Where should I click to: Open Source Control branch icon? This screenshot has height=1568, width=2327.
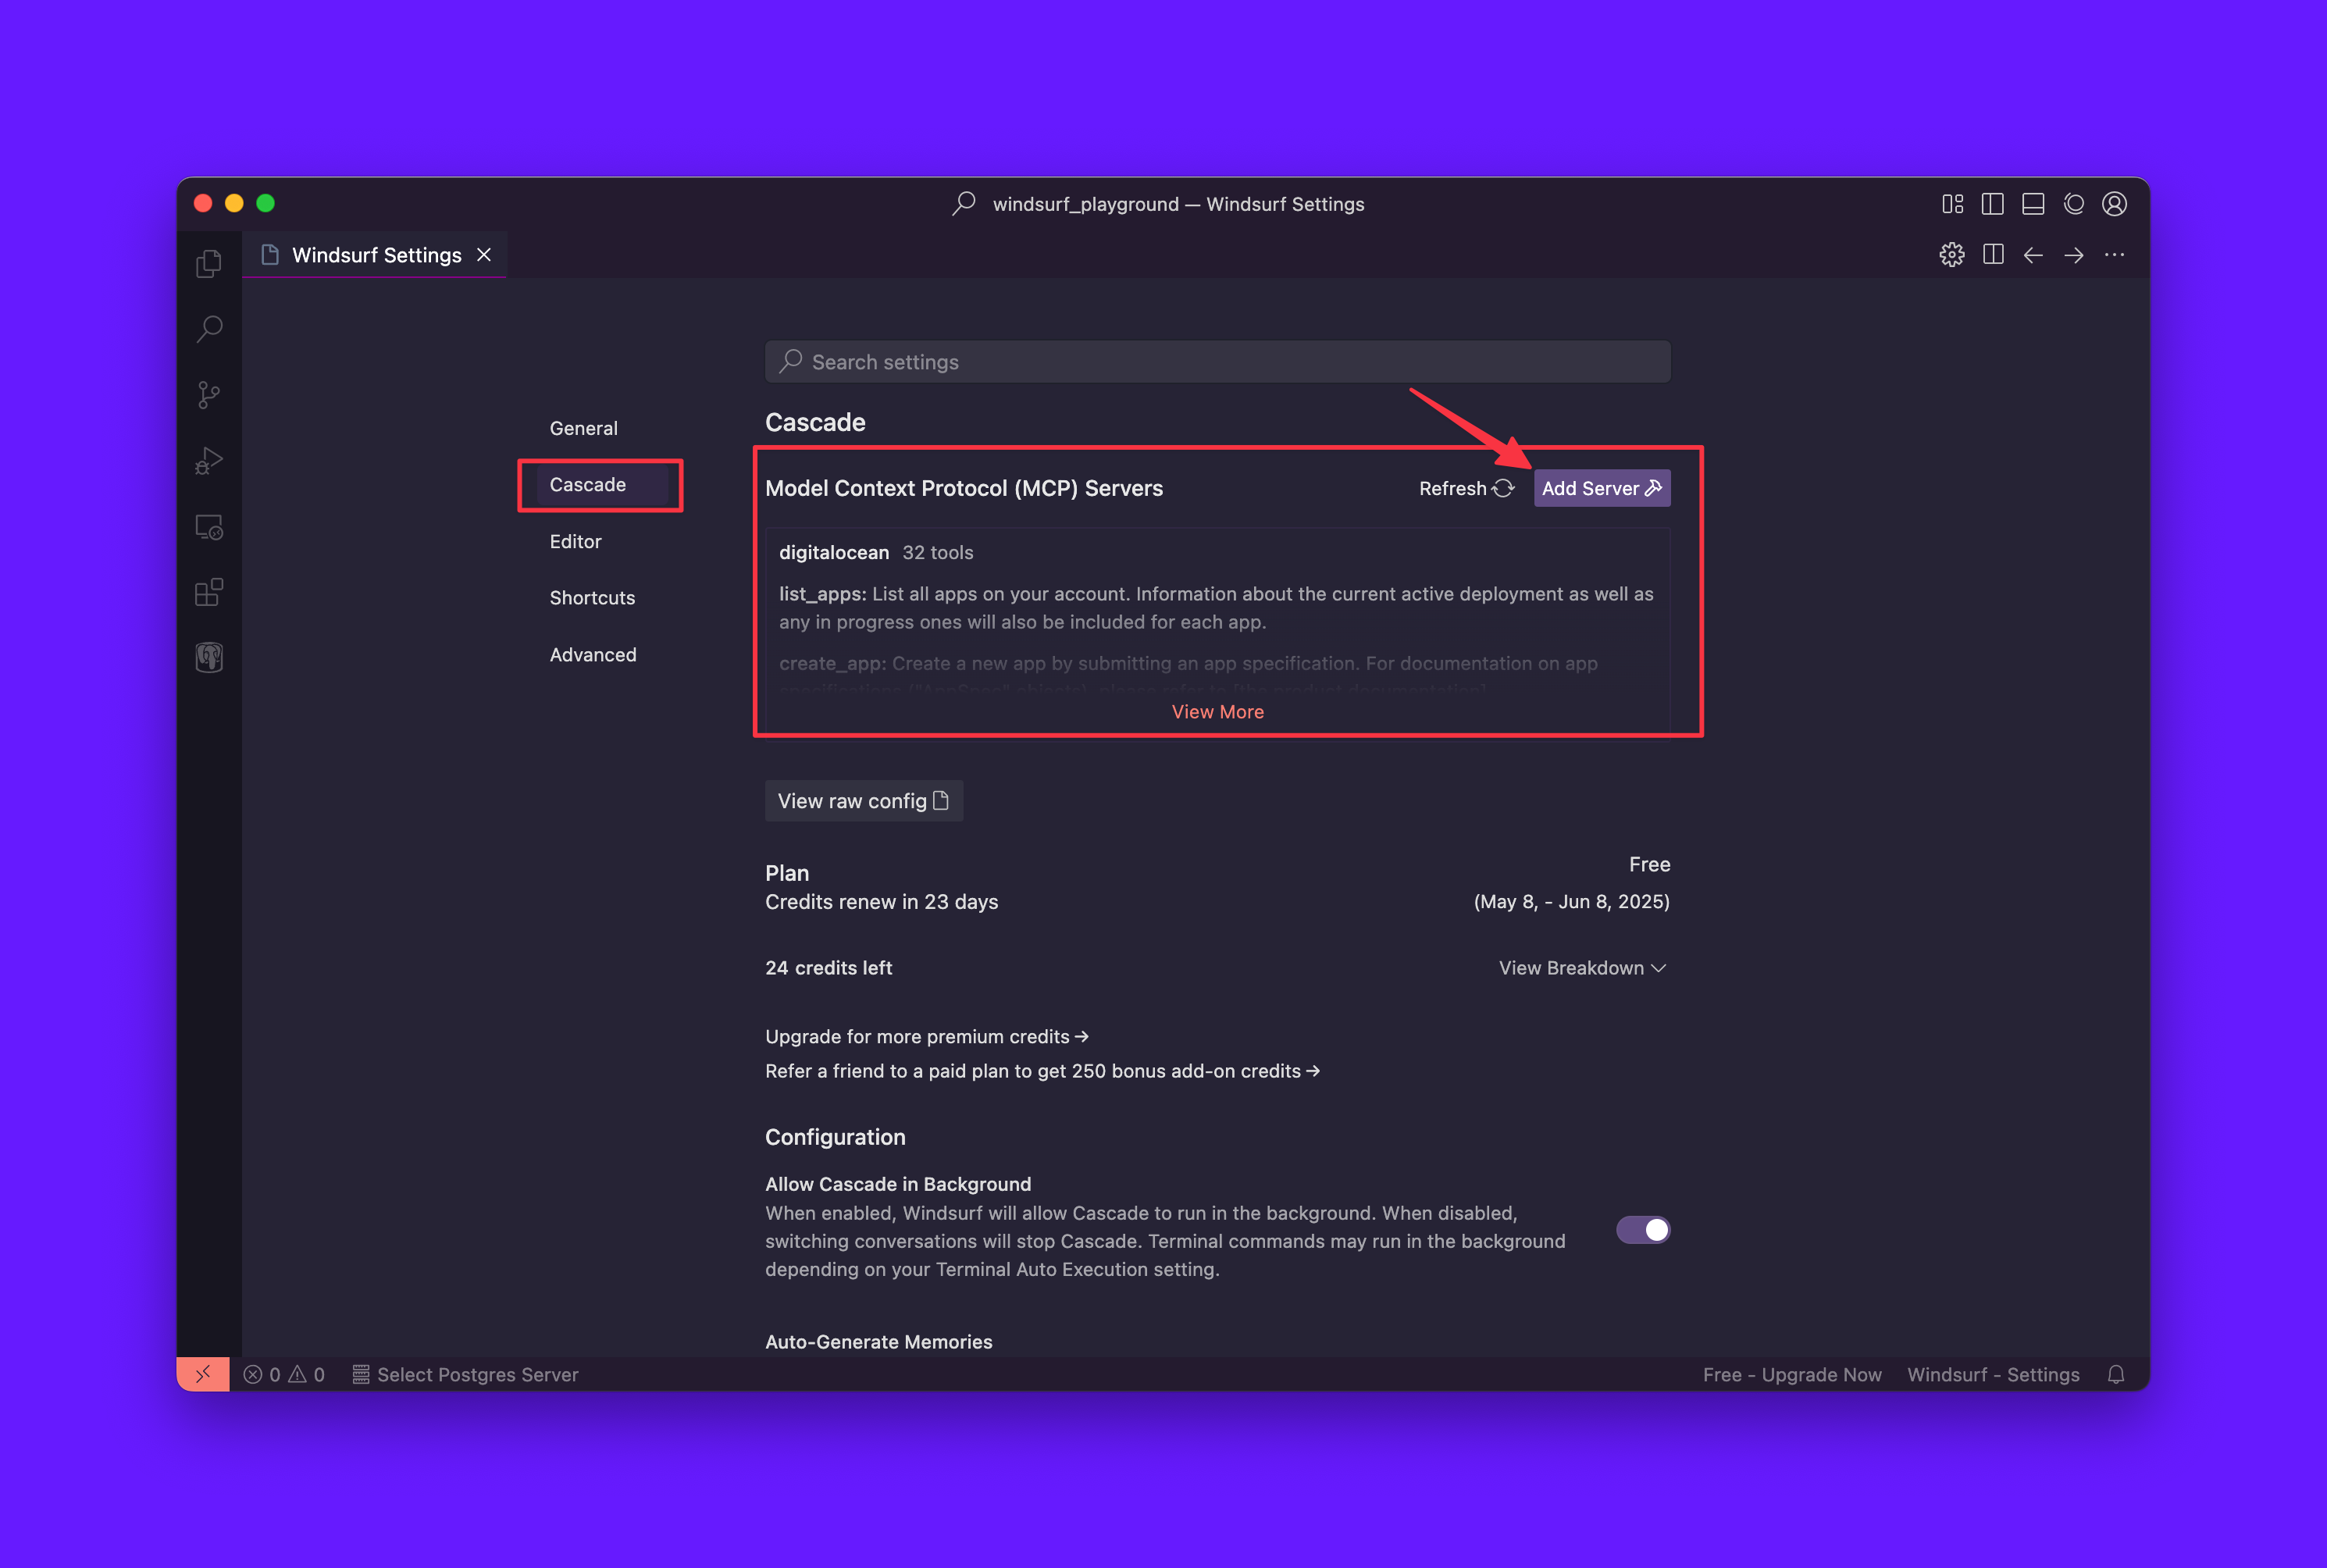[209, 395]
